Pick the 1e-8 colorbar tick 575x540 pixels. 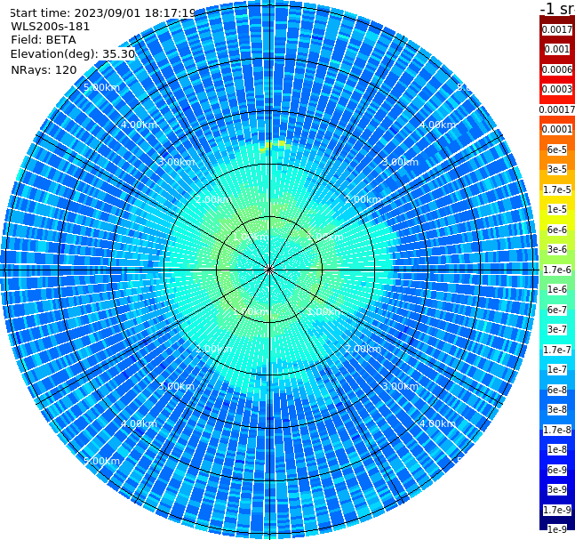557,449
